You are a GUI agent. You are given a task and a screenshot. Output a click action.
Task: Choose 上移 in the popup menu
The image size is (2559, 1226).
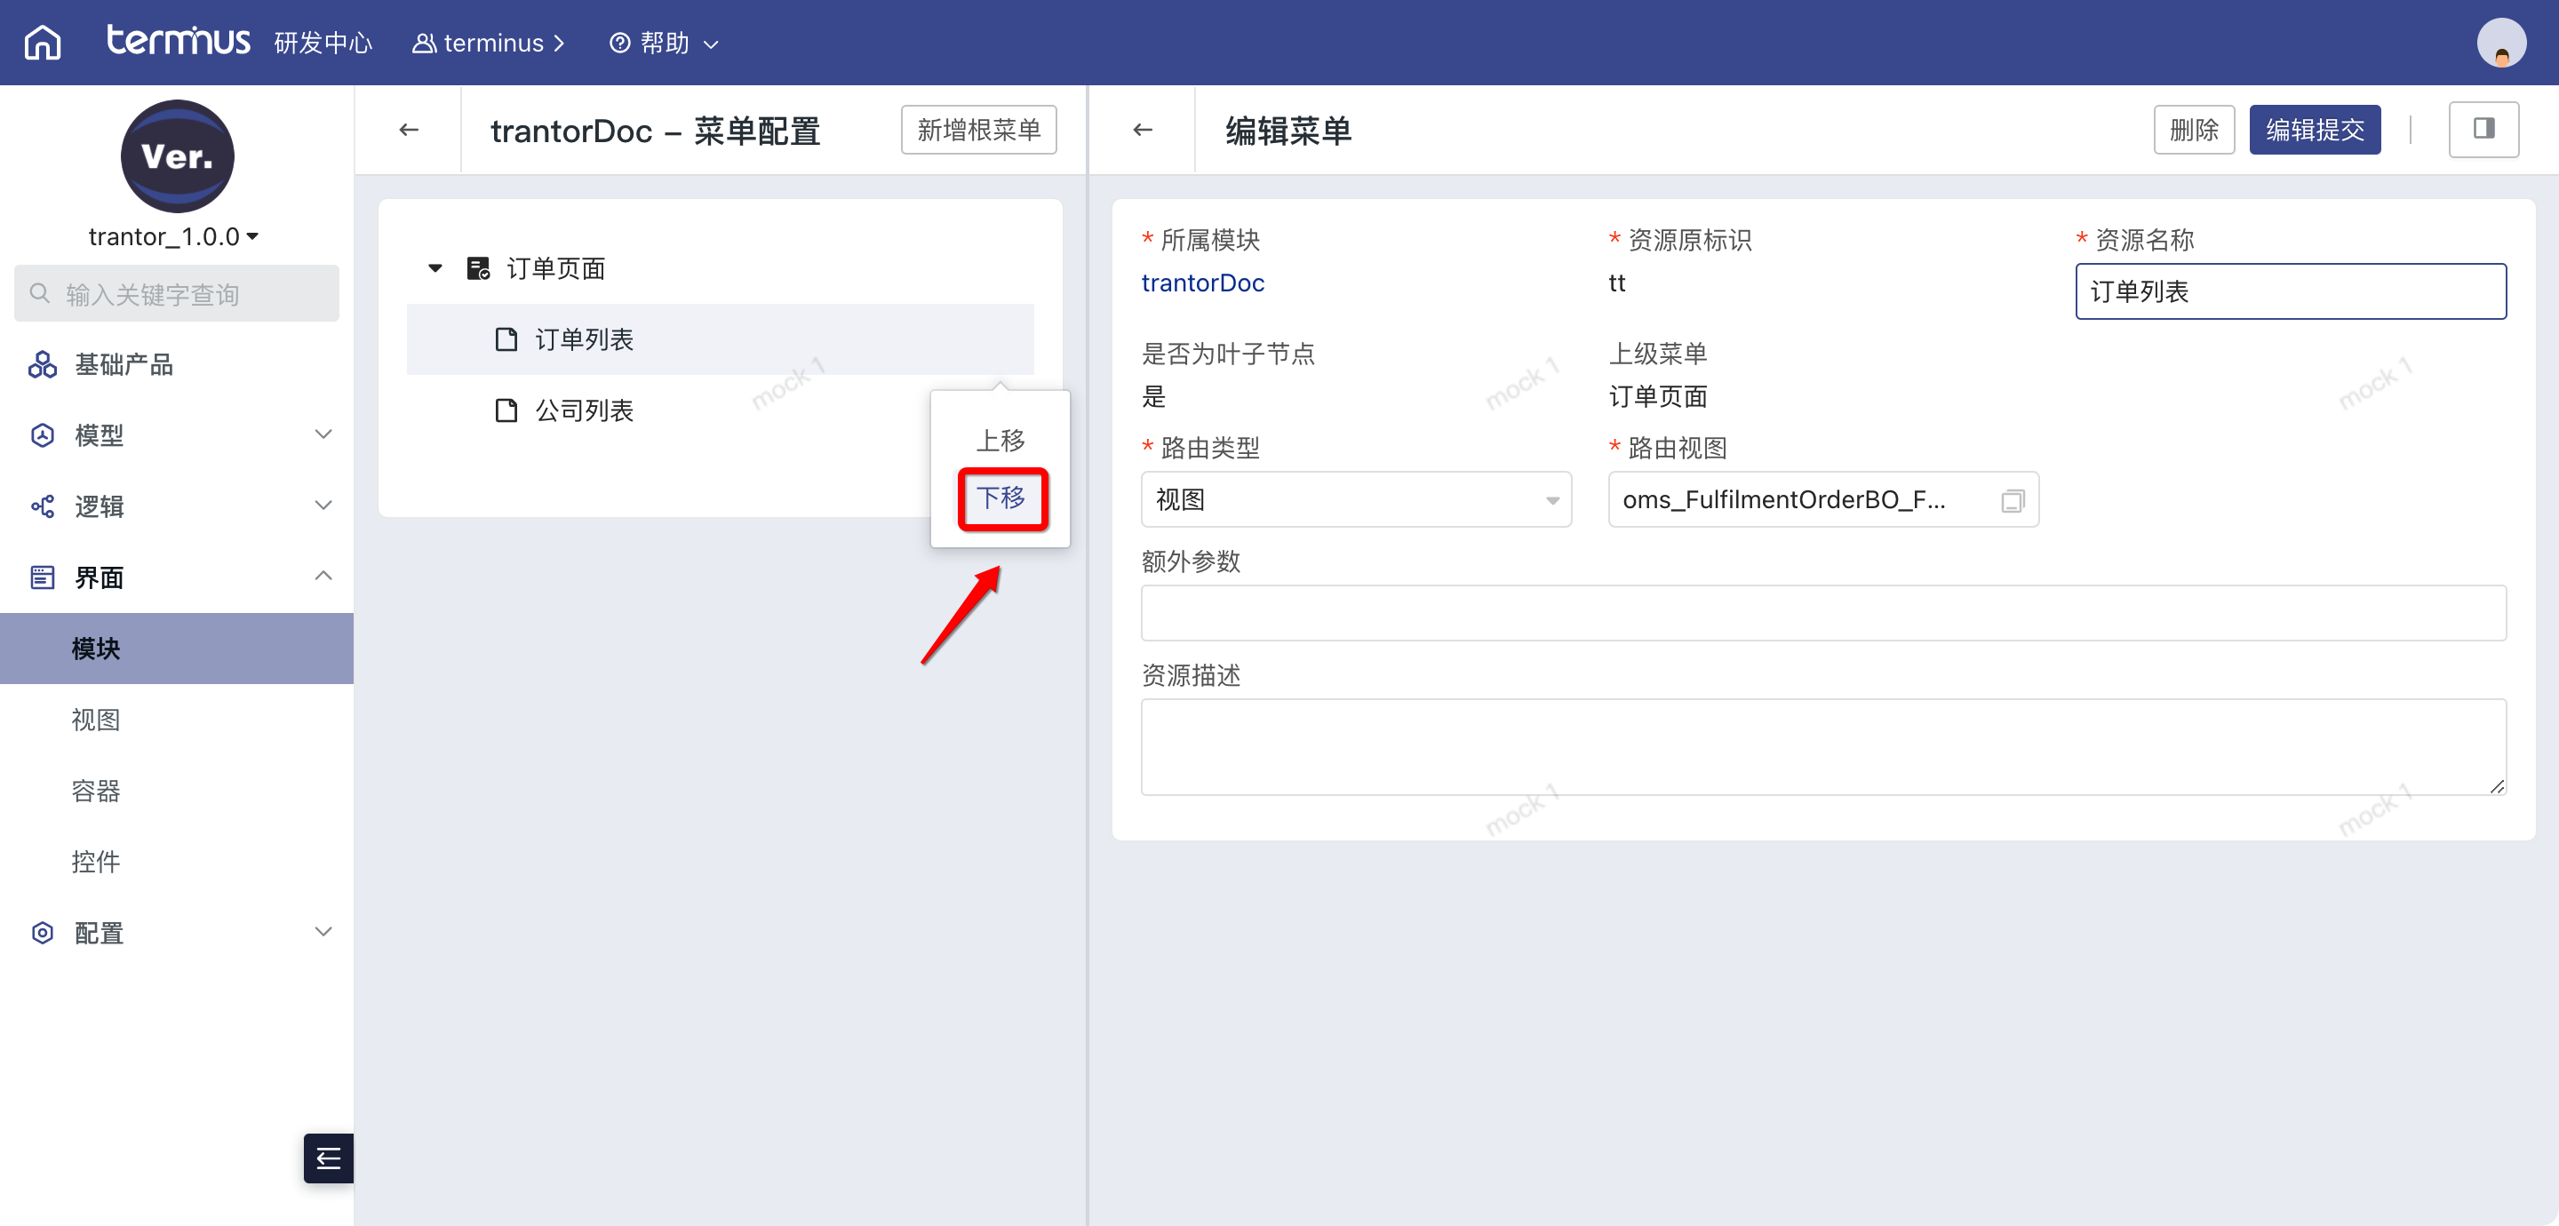pos(1000,440)
